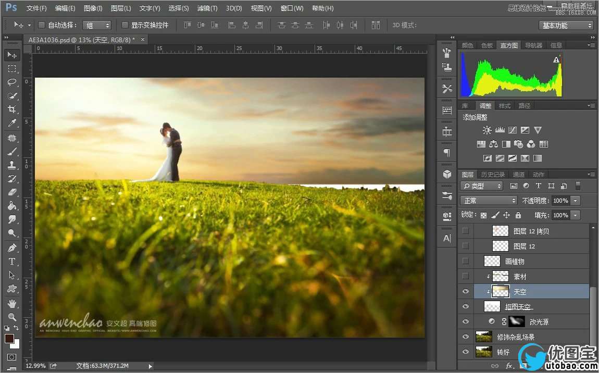Screen dimensions: 599x373
Task: Select the Crop tool
Action: click(12, 109)
